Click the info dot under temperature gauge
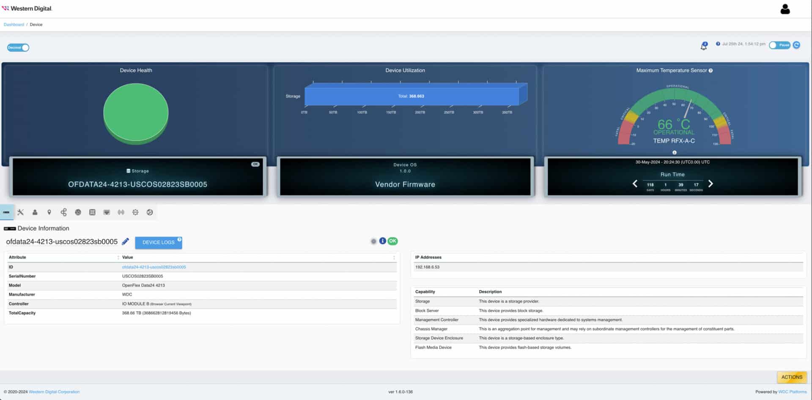Viewport: 812px width, 400px height. pos(675,152)
